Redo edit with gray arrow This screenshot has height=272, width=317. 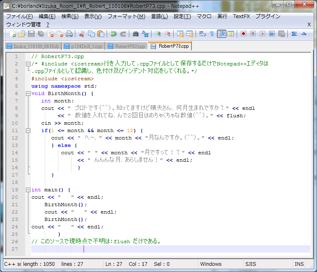click(123, 34)
